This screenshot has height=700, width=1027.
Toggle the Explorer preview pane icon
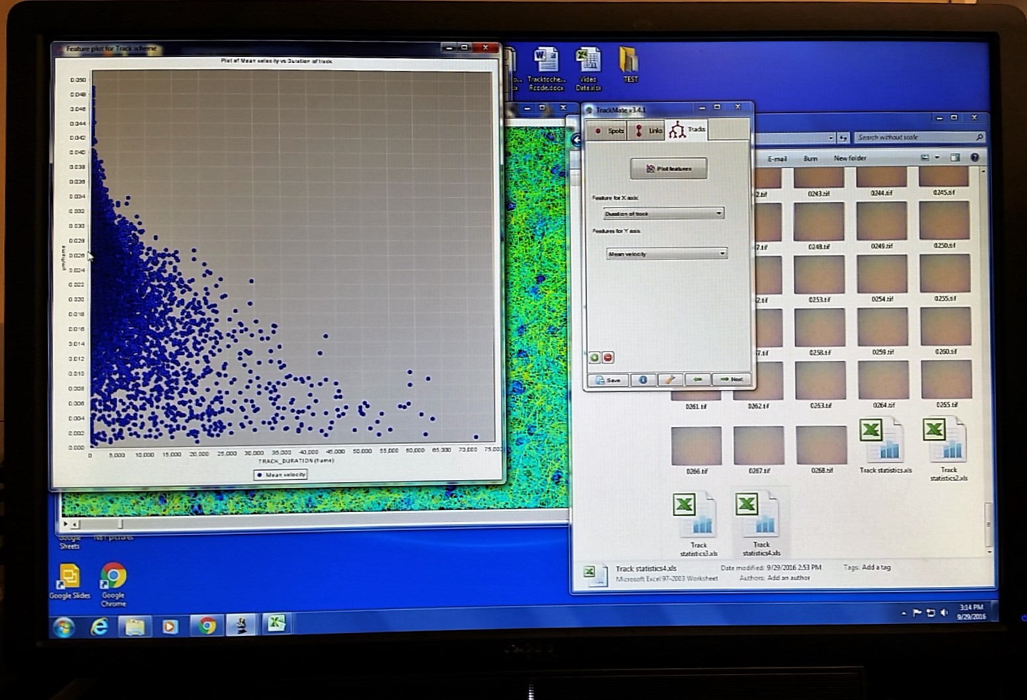coord(955,158)
